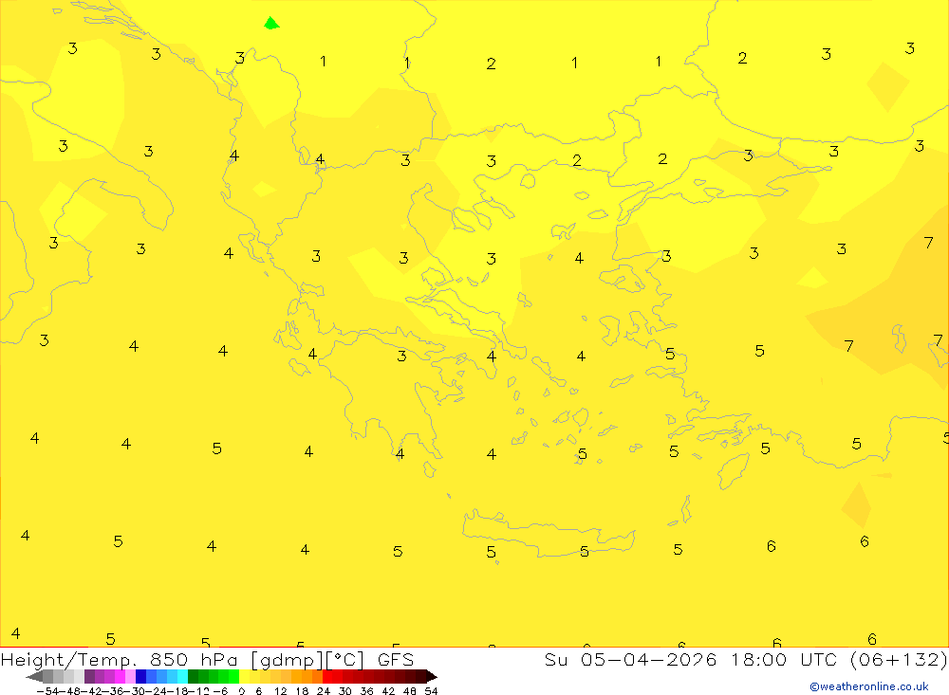Click the positive '12' legend scale label
This screenshot has height=695, width=949.
point(281,690)
